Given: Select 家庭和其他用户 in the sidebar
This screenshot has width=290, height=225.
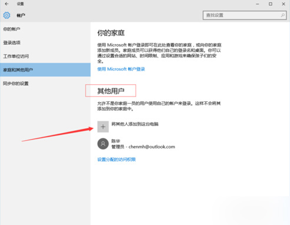Looking at the screenshot, I should point(45,70).
